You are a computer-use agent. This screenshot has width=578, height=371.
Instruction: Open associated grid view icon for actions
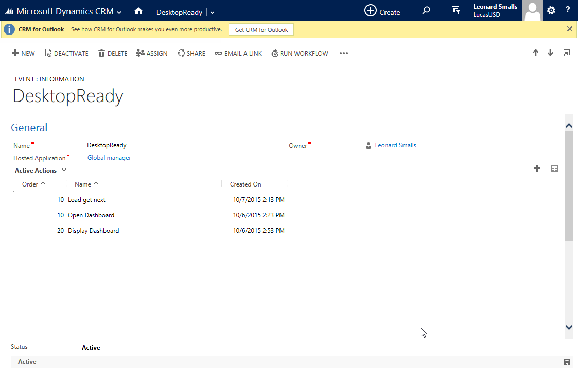(x=554, y=168)
